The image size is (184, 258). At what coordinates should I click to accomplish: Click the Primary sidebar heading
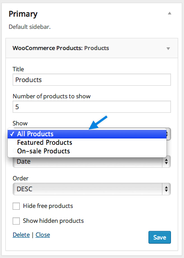(x=23, y=14)
